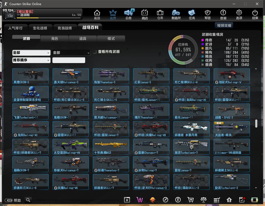The image size is (265, 206).
Task: Select the 幻影Janus-5 weapon card
Action: 151,76
